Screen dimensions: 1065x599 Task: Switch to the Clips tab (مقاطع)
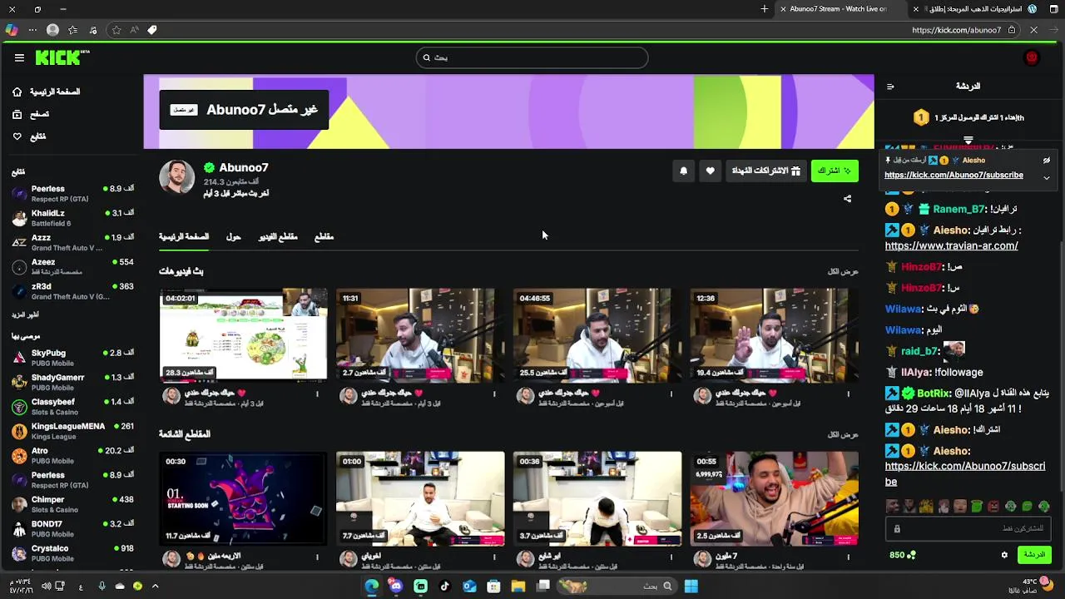[324, 237]
